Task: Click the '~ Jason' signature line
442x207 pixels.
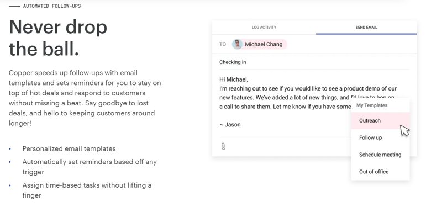Action: [230, 125]
